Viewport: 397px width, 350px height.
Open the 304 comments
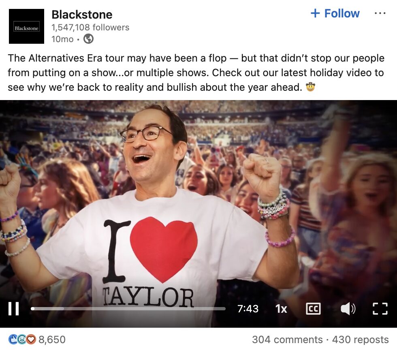(287, 339)
